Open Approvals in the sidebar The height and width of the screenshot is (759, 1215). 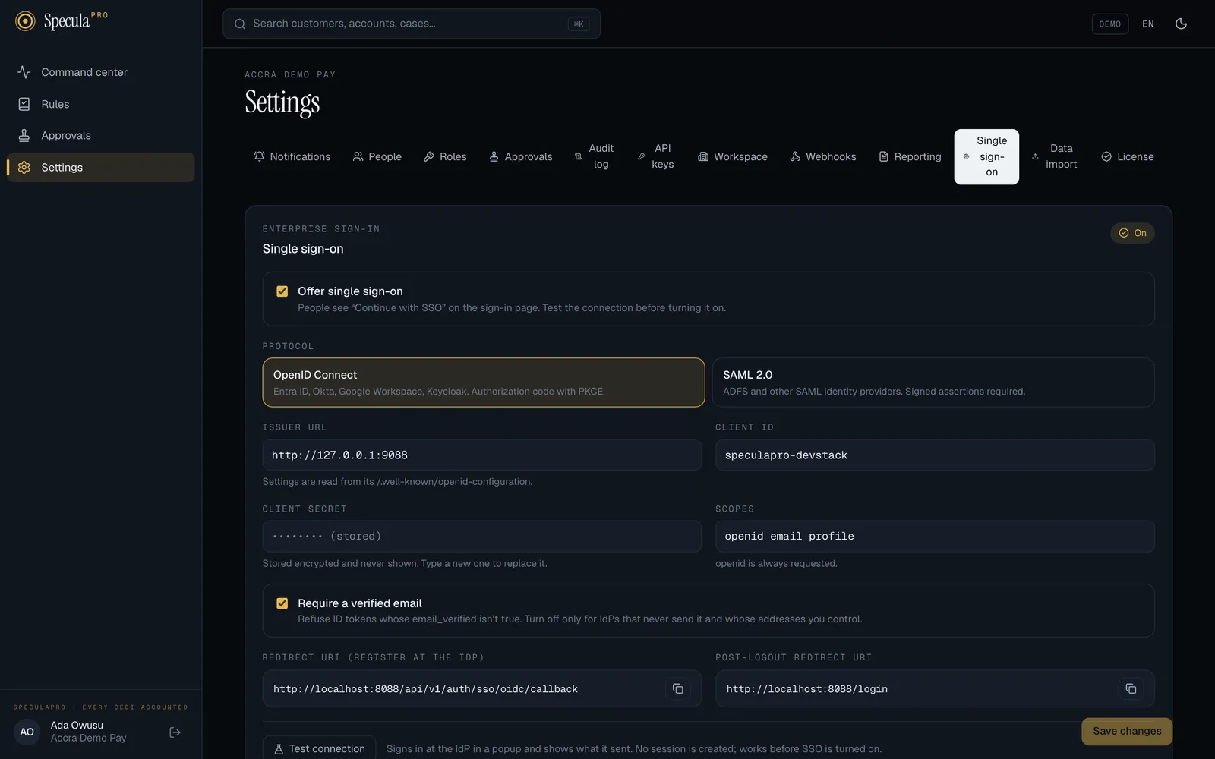(x=100, y=135)
